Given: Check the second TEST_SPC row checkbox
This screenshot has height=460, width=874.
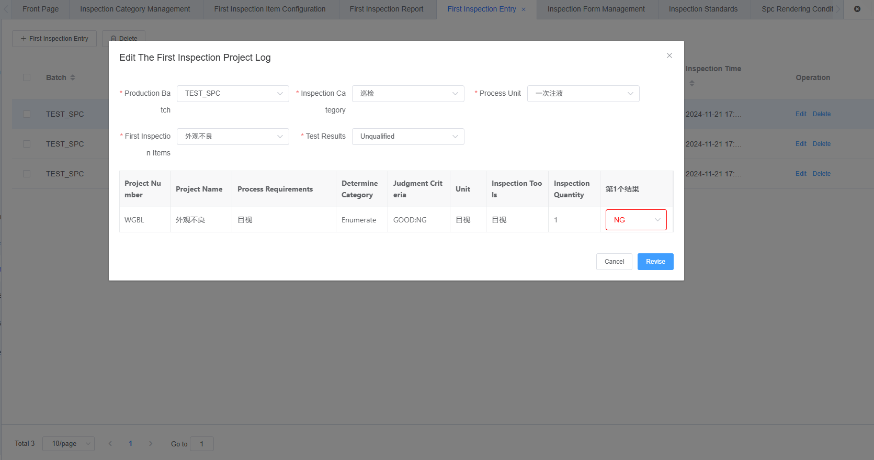Looking at the screenshot, I should pyautogui.click(x=27, y=144).
